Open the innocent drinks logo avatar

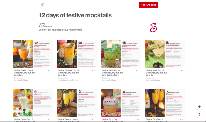tap(153, 28)
